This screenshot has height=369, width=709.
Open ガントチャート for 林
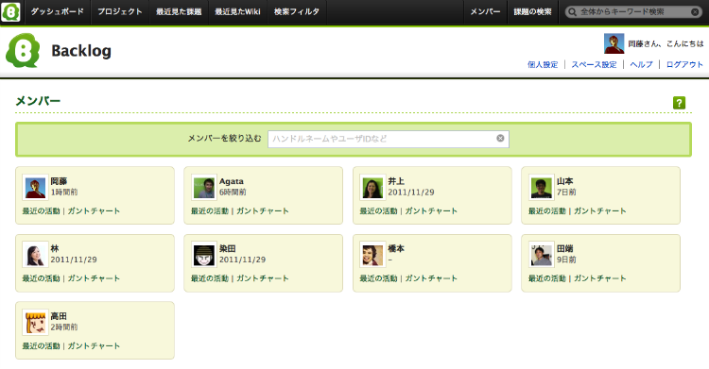[x=94, y=278]
